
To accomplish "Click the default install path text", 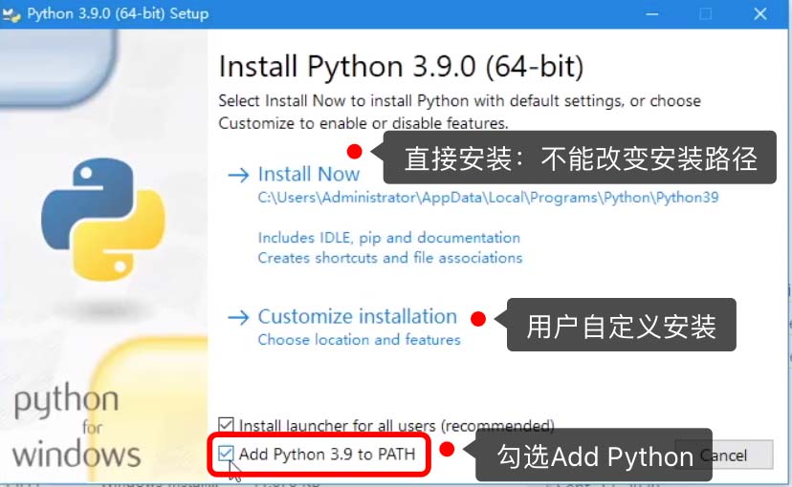I will 488,197.
